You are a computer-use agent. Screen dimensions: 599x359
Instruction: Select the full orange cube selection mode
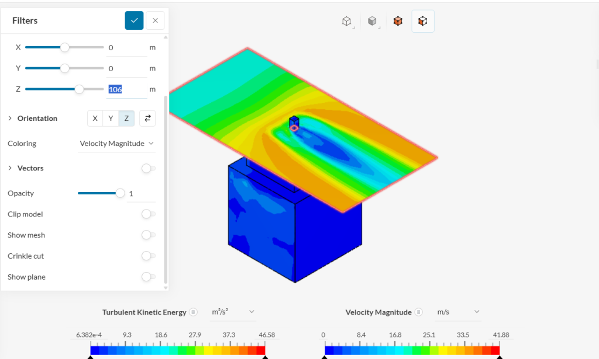[x=398, y=22]
